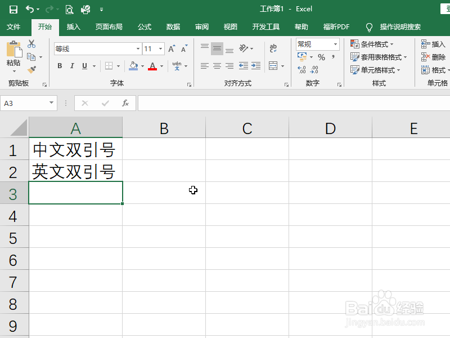Open the 单元格样式 dropdown
The image size is (450, 338).
(375, 70)
